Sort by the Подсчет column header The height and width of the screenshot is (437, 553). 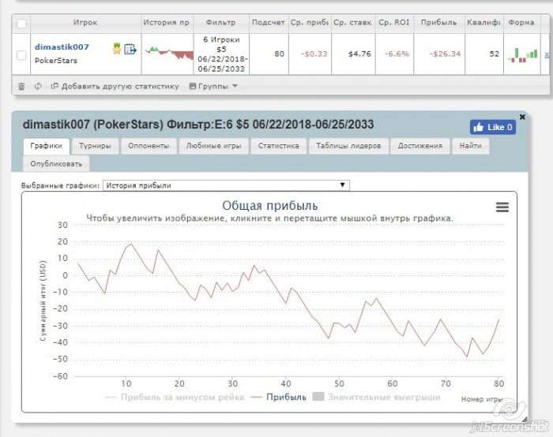pos(269,23)
